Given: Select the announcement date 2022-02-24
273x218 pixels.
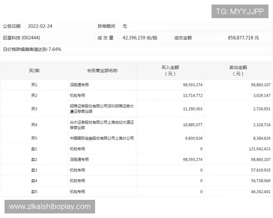Looking at the screenshot, I should [x=40, y=26].
